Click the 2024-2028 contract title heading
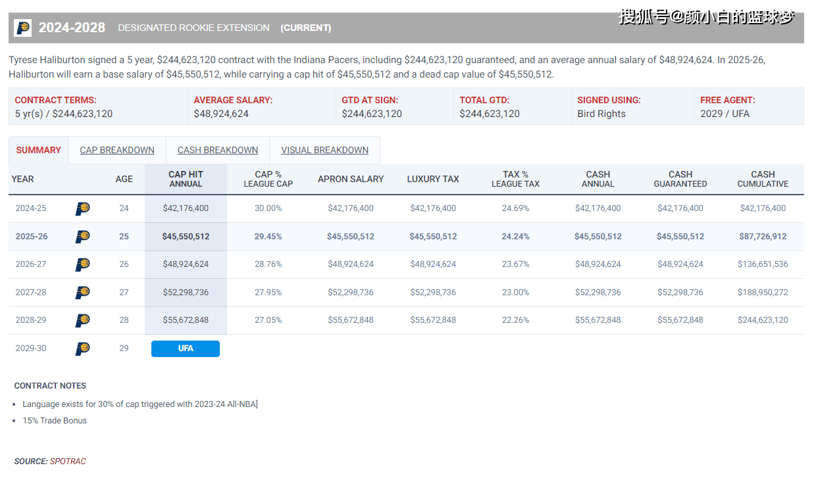The height and width of the screenshot is (478, 814). [72, 28]
